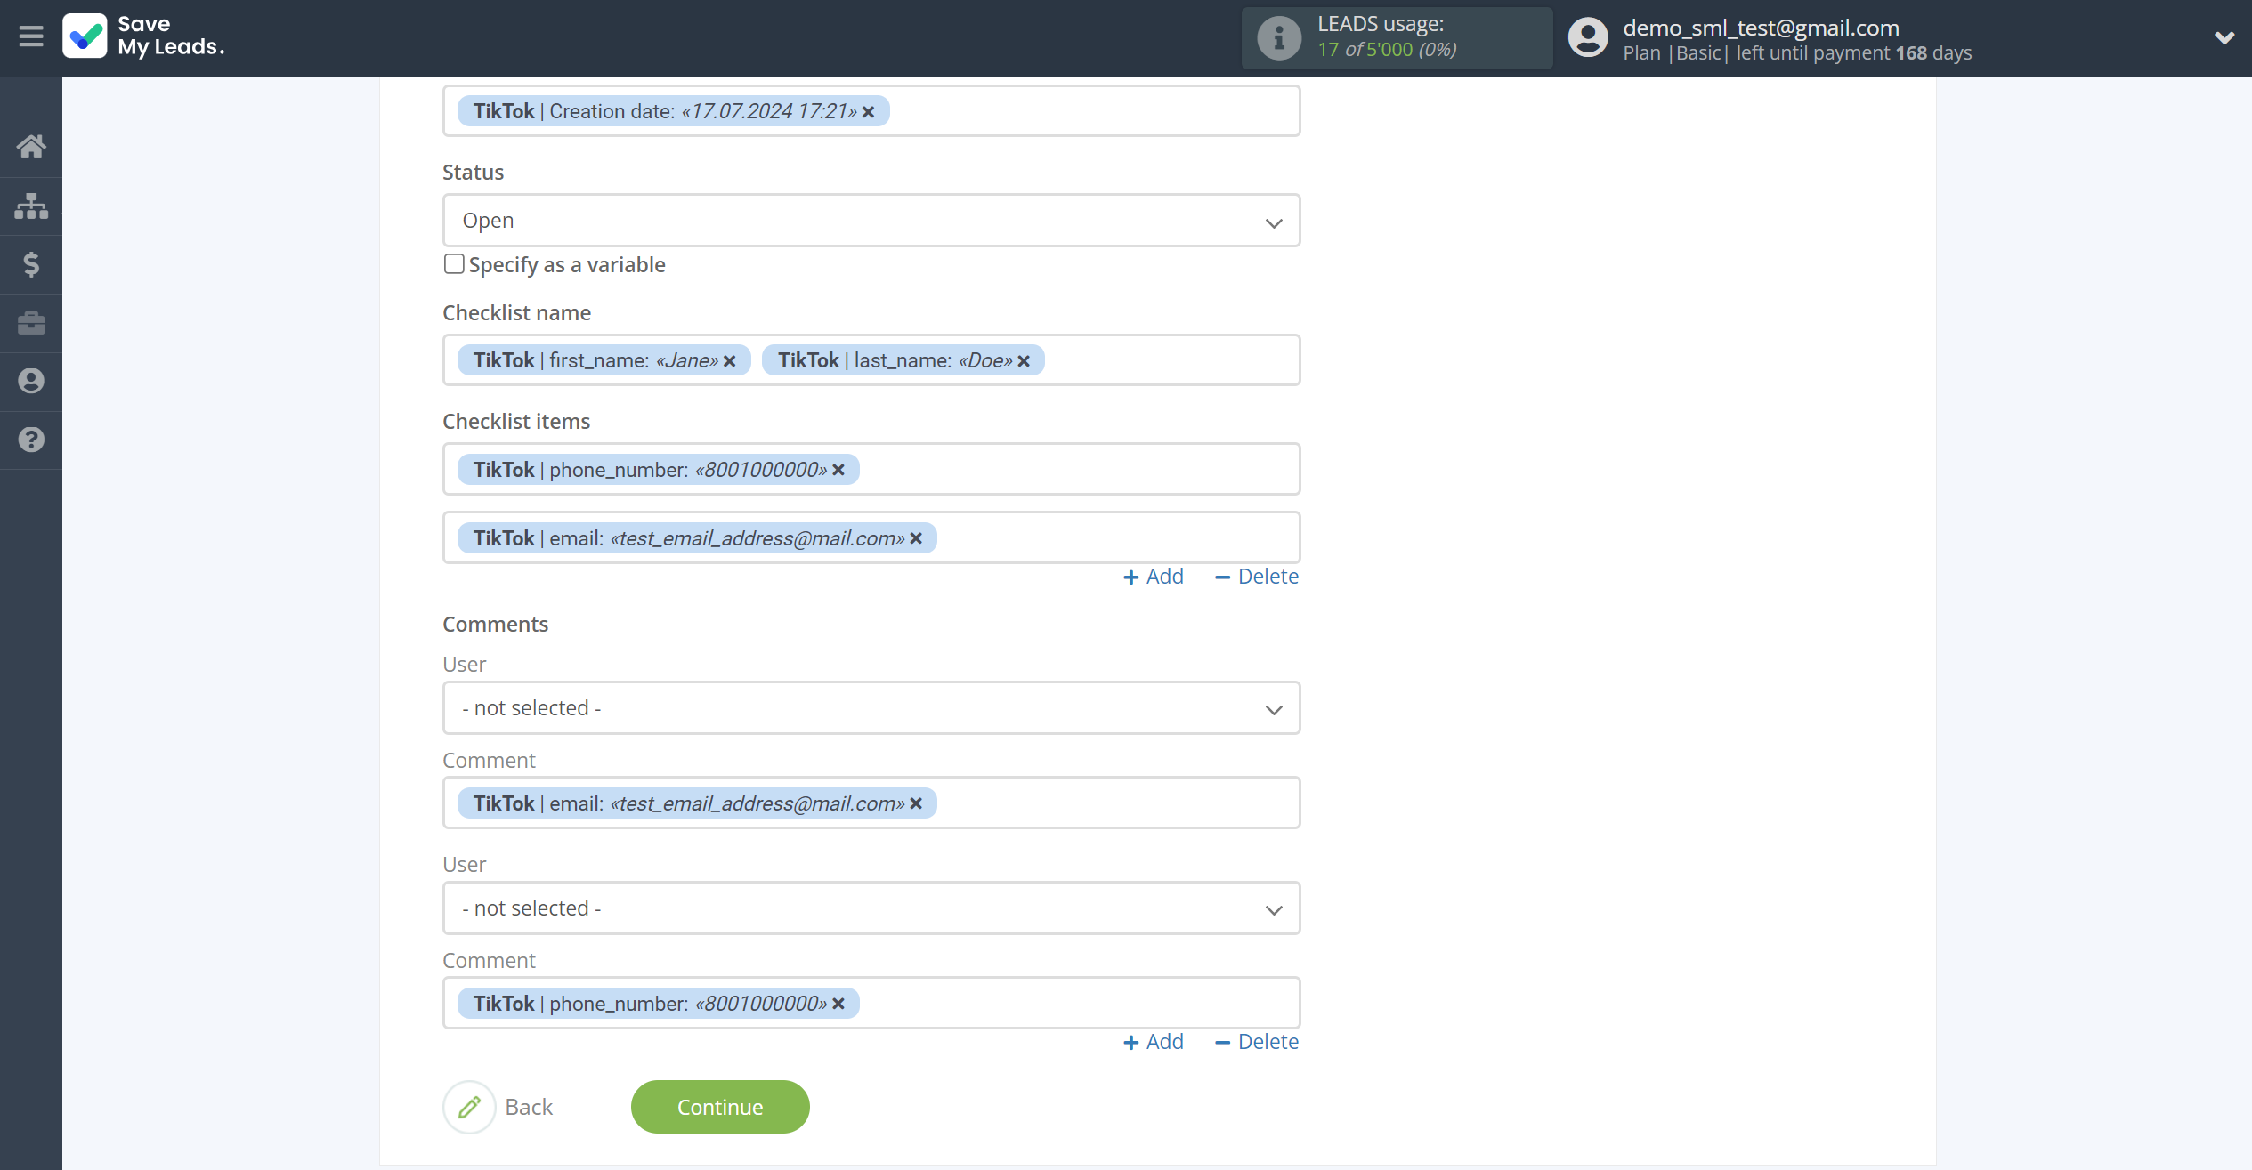Open the Status dropdown set to Open
The image size is (2252, 1170).
point(871,221)
